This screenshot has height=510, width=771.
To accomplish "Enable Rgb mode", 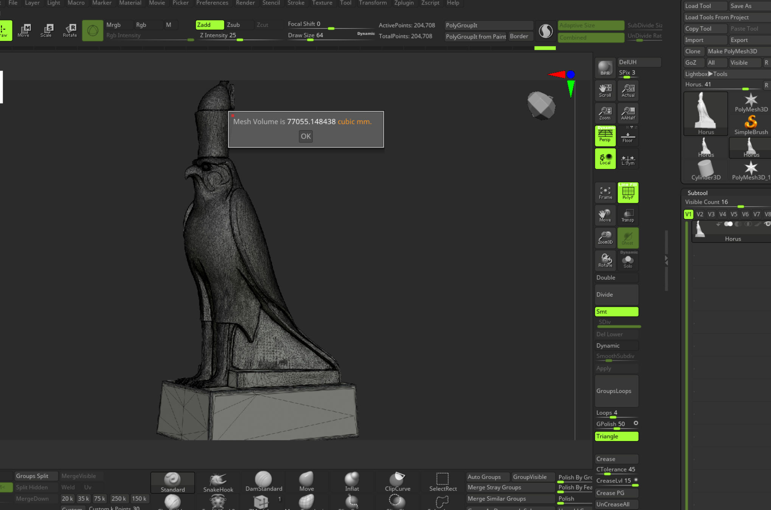I will point(148,25).
